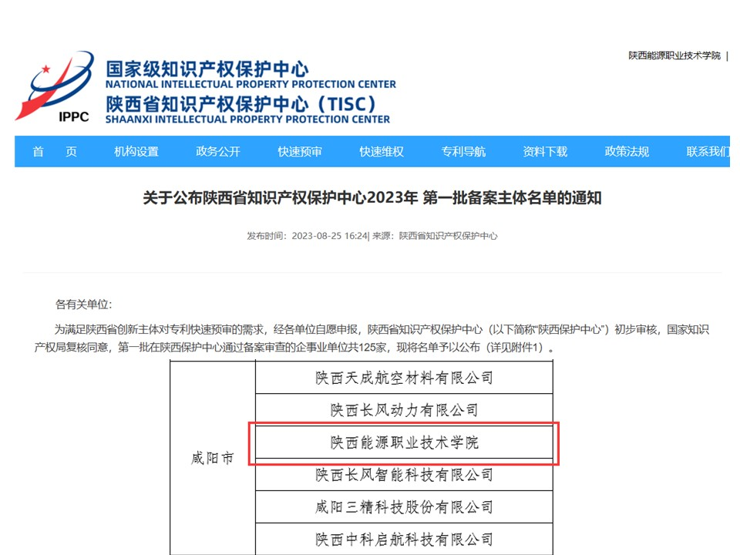Open the 快速维权 navigation tab
This screenshot has height=555, width=740.
(382, 152)
